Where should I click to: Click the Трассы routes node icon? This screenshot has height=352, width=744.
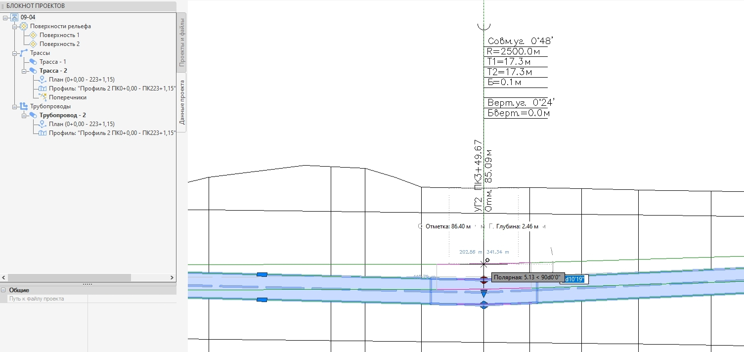click(23, 53)
